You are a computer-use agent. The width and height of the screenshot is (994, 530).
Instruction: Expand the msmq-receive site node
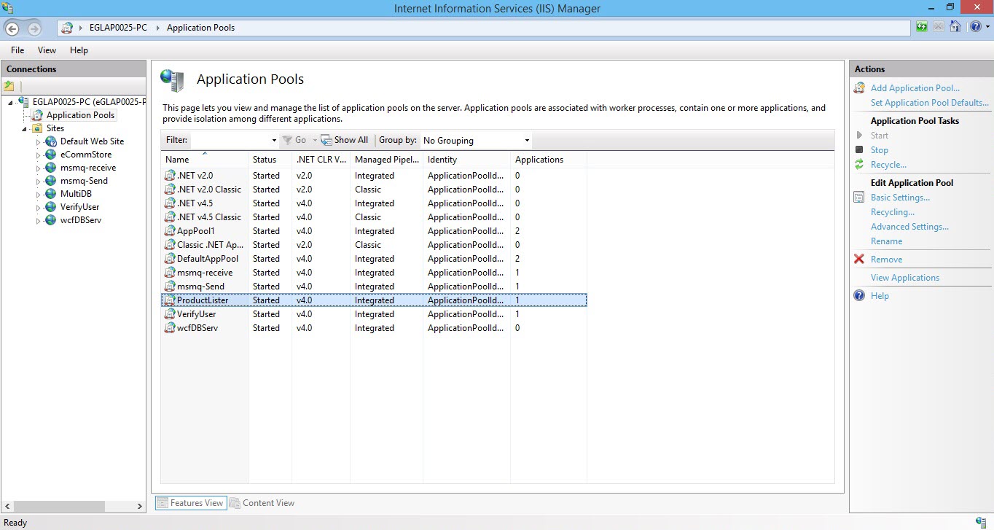39,168
